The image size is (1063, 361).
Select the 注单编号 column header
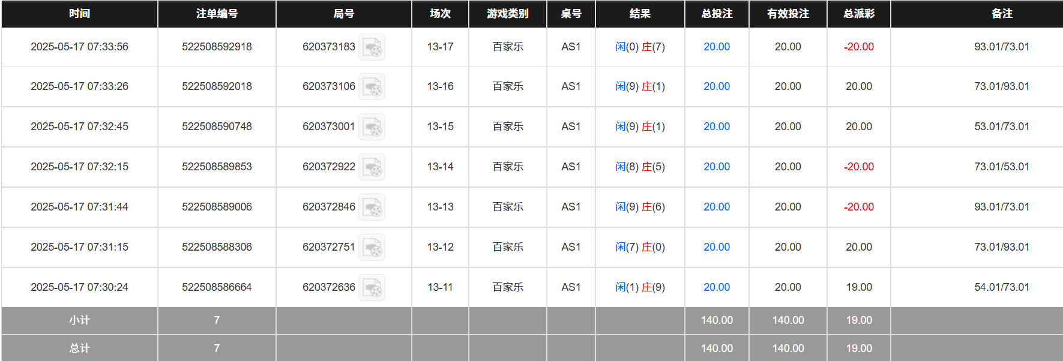(217, 14)
